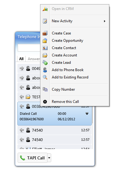
Task: Click the Copy Number pages icon
Action: (45, 89)
